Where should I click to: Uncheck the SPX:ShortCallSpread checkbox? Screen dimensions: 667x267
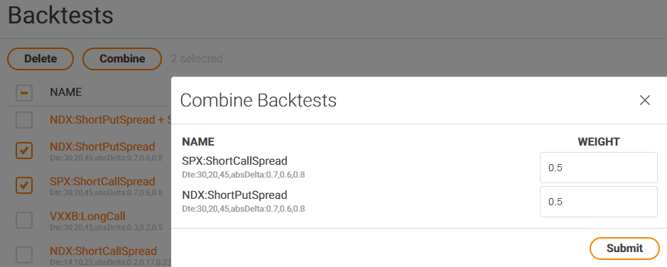pyautogui.click(x=24, y=185)
